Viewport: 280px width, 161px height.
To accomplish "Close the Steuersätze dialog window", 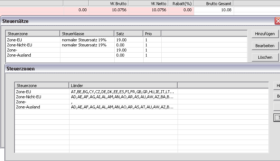I will pos(277,21).
